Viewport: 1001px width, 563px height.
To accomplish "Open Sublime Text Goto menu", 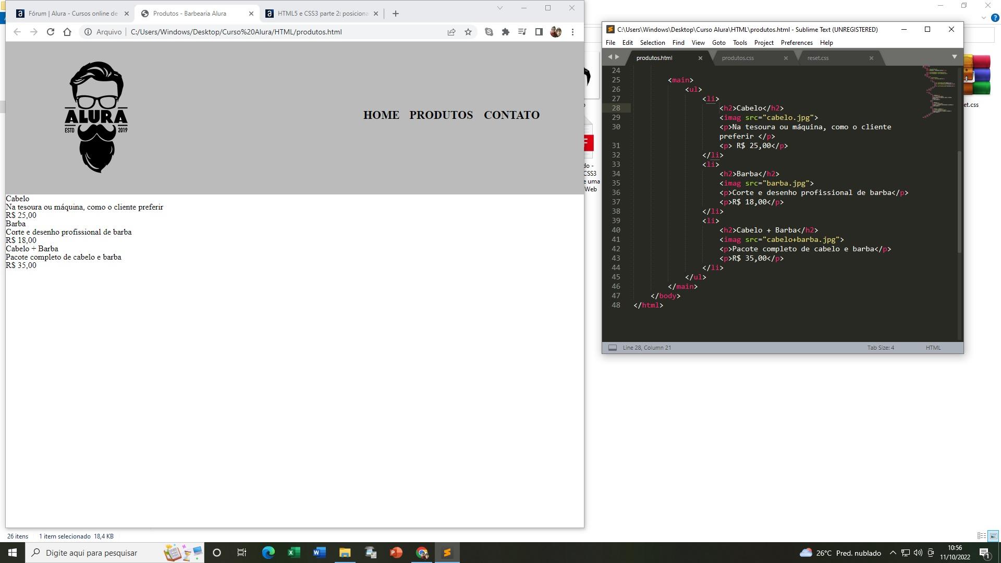I will click(x=719, y=43).
